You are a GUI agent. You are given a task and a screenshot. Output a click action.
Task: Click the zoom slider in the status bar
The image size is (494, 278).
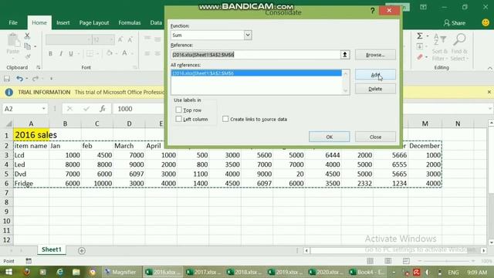[x=446, y=261]
